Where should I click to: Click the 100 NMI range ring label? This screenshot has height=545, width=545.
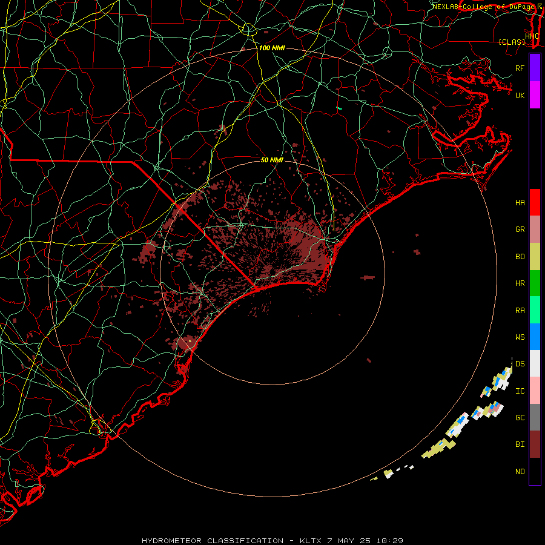(272, 48)
